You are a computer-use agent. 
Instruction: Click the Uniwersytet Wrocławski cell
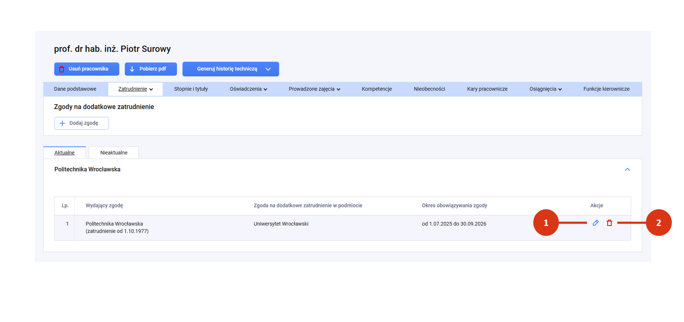[281, 224]
